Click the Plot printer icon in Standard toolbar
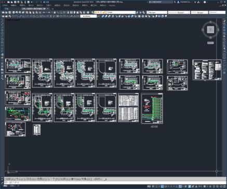This screenshot has height=189, width=227. [x=14, y=12]
